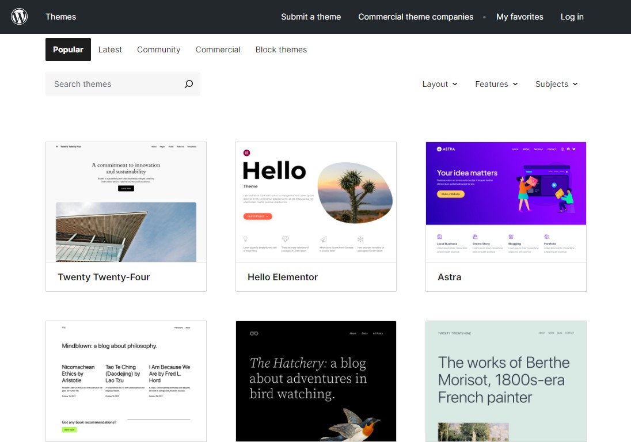Viewport: 631px width, 442px height.
Task: Switch to the Community tab
Action: 158,49
